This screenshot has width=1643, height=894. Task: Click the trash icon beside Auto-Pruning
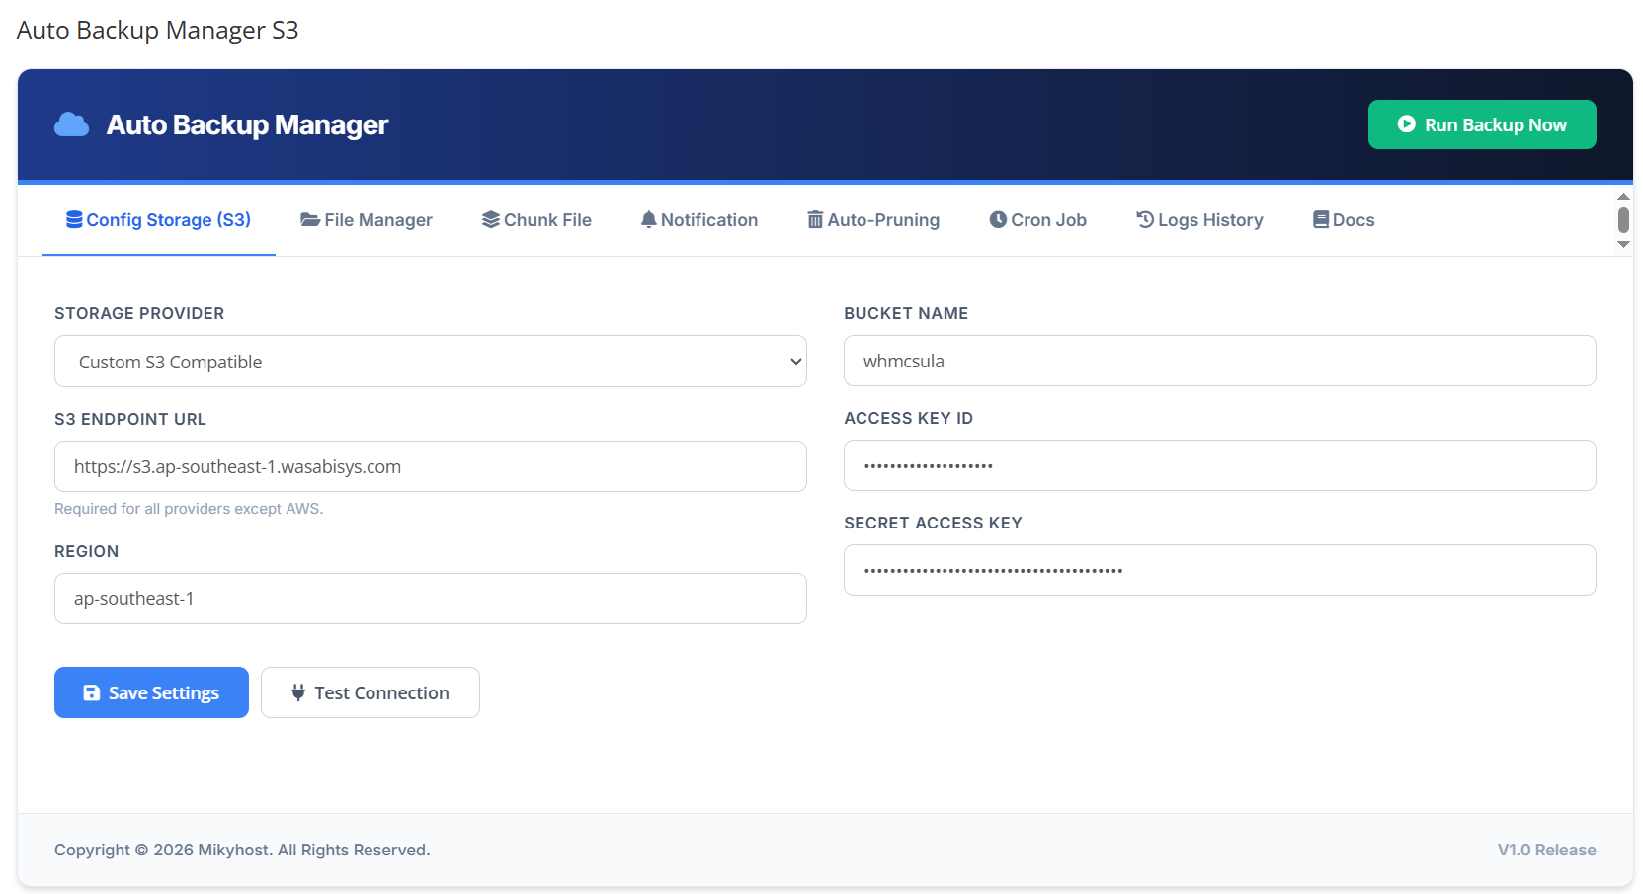coord(814,219)
